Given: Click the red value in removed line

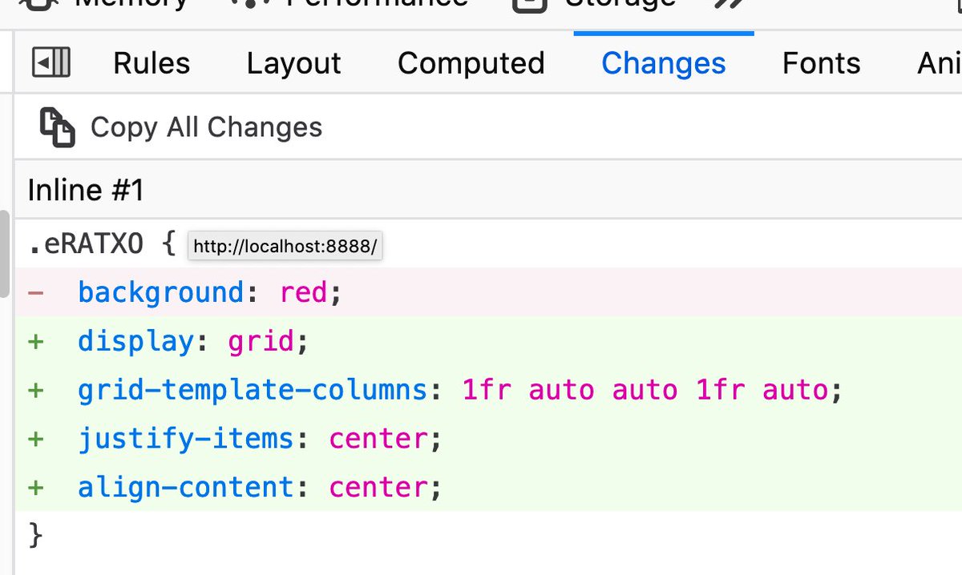Looking at the screenshot, I should (x=303, y=293).
